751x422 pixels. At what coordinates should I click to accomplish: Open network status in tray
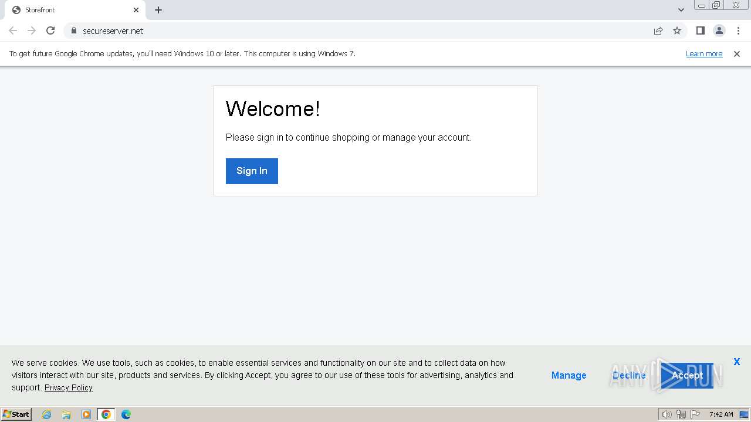681,414
